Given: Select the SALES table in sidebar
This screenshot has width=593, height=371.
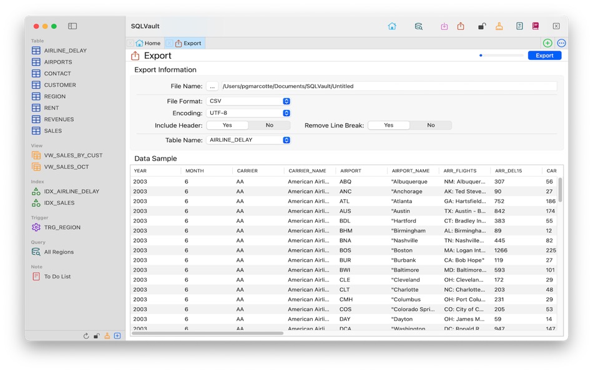Looking at the screenshot, I should (x=53, y=131).
